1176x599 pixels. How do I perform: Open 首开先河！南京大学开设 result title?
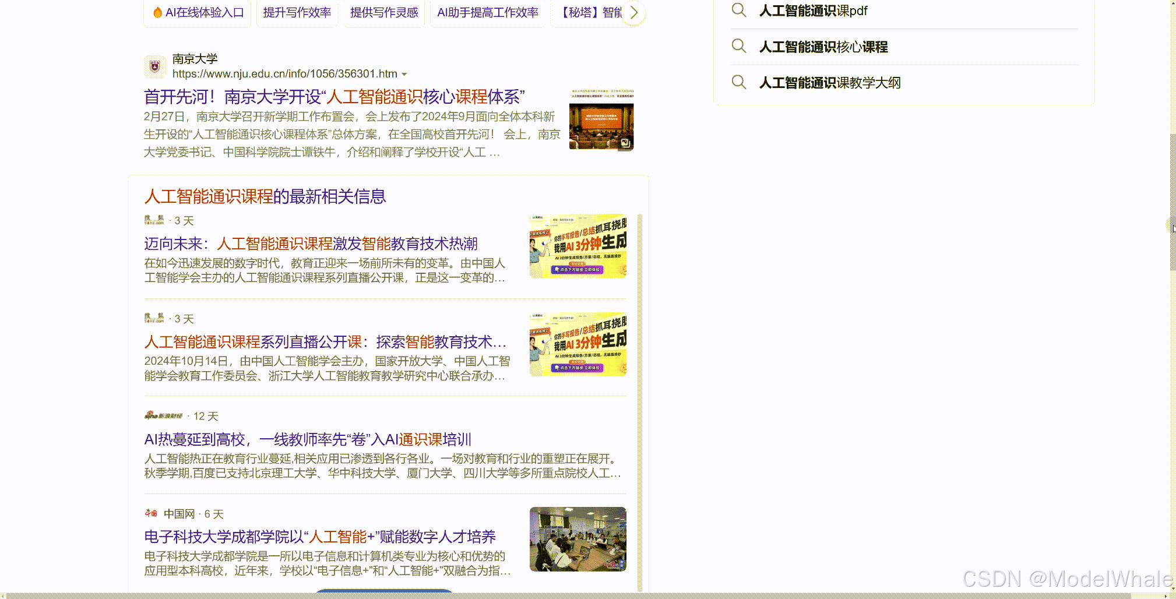point(335,97)
